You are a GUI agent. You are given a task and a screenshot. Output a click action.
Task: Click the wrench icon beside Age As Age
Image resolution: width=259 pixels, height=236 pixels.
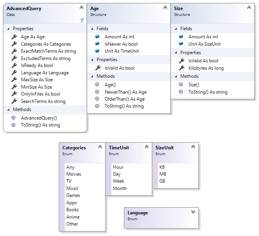click(14, 37)
